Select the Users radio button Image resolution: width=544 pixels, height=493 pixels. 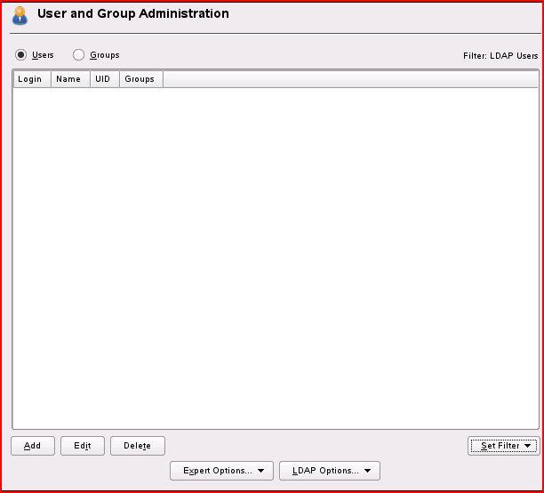click(x=21, y=55)
